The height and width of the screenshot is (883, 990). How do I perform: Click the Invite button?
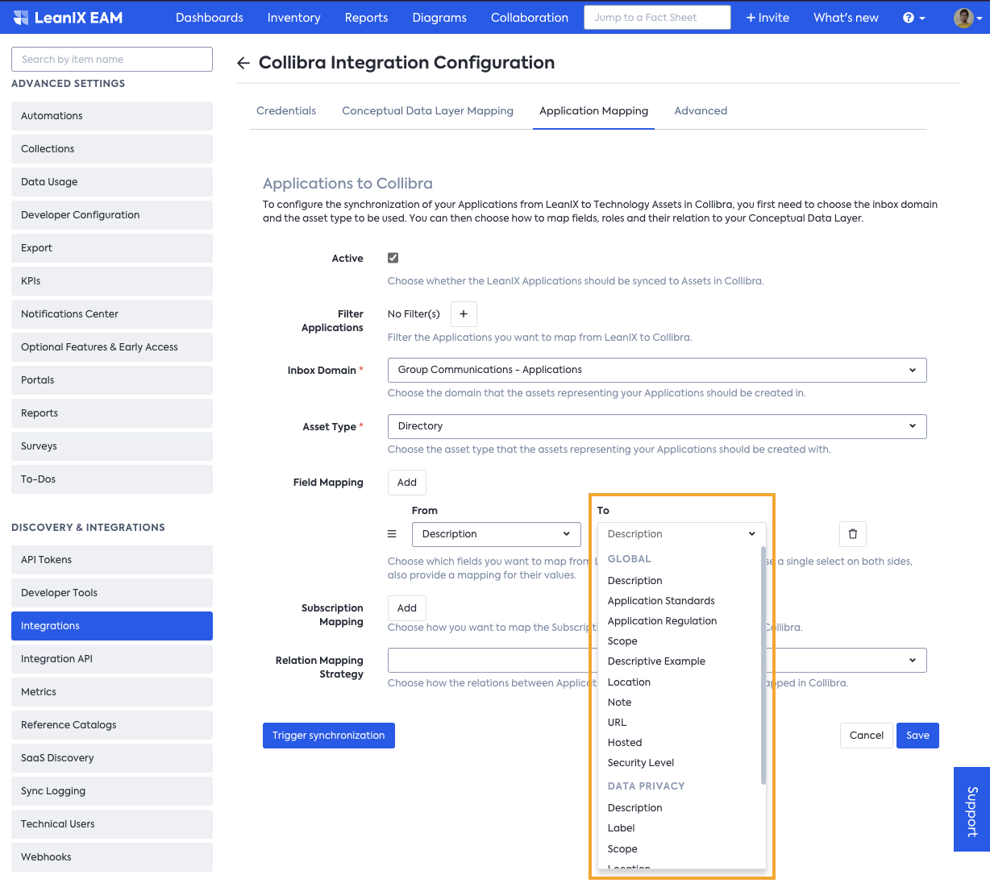767,18
